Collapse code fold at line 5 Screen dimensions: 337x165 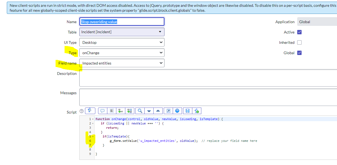pos(93,136)
